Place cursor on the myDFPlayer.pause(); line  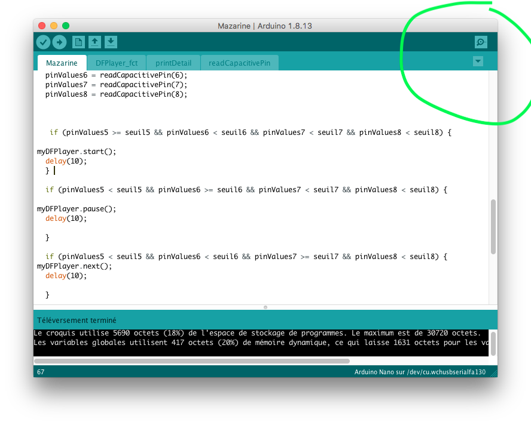click(x=77, y=209)
